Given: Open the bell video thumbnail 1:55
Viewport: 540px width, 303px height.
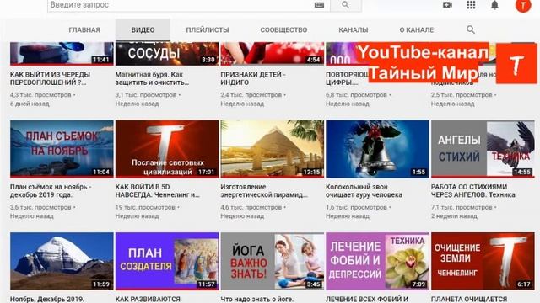Looking at the screenshot, I should tap(377, 149).
